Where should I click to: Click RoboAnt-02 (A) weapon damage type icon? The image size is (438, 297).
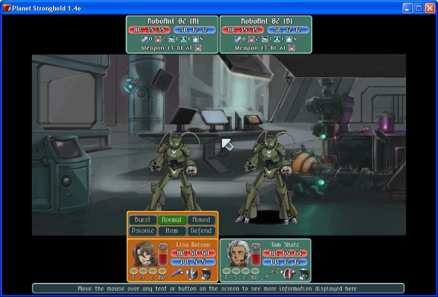point(198,48)
